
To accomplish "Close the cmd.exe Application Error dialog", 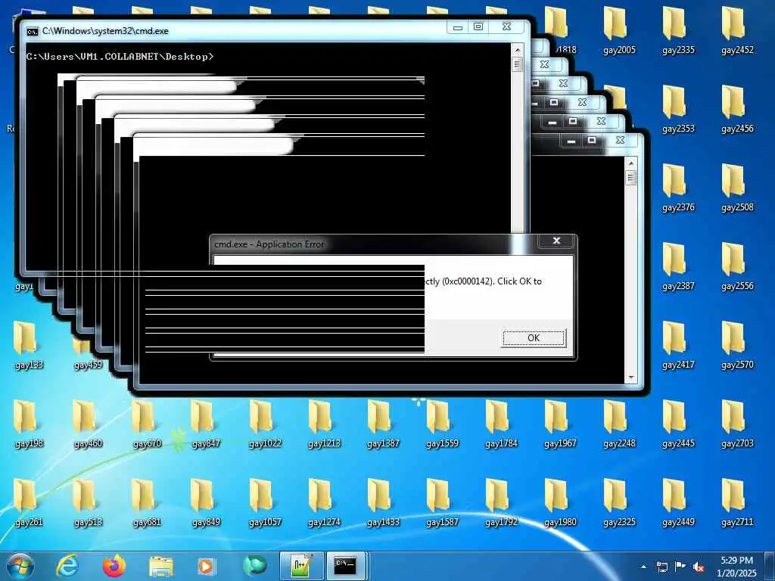I will click(556, 241).
